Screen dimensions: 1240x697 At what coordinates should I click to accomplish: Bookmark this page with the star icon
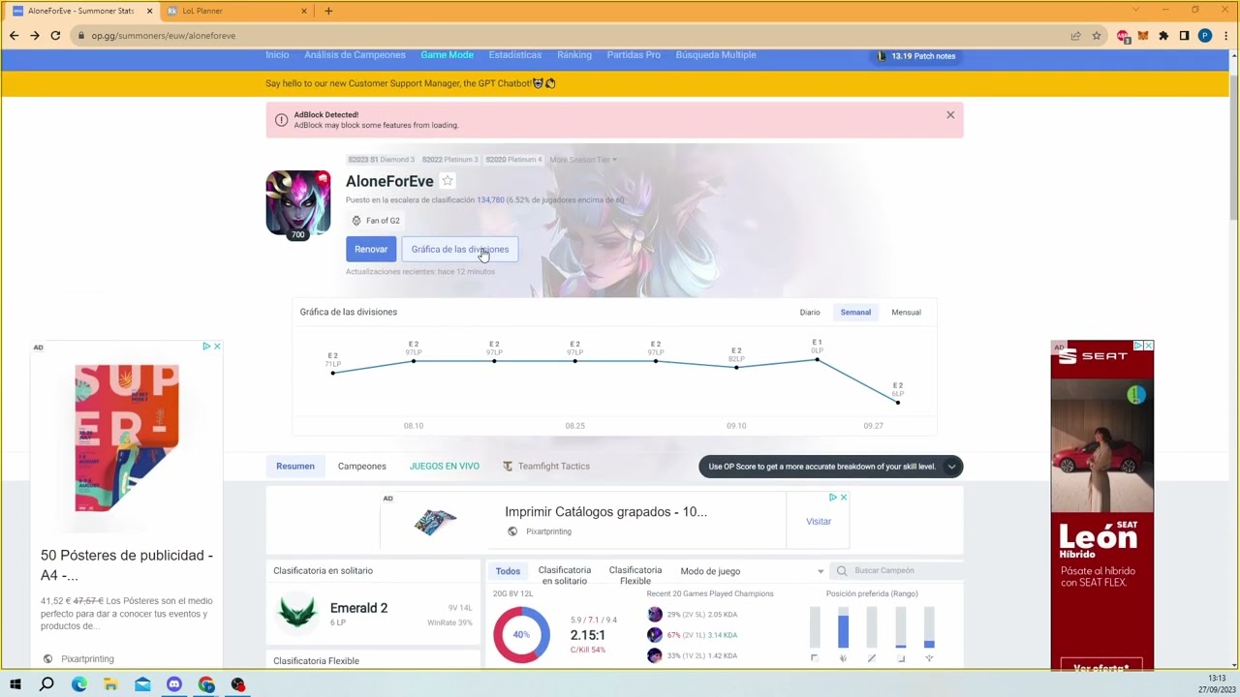click(x=1097, y=36)
